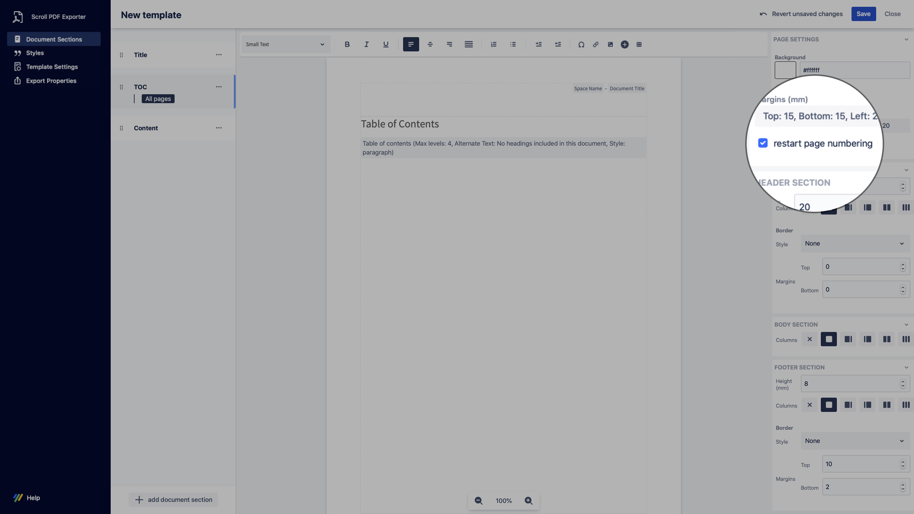Open the background color swatch
The image size is (914, 514).
click(785, 70)
